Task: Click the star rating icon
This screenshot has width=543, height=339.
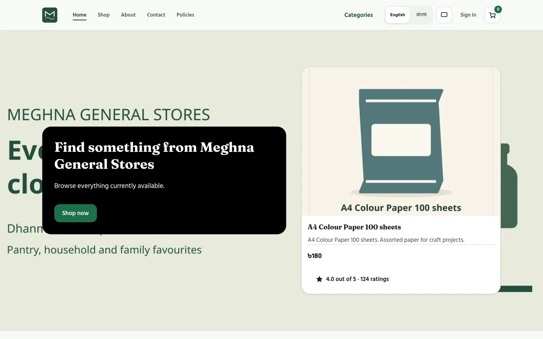Action: click(x=319, y=279)
